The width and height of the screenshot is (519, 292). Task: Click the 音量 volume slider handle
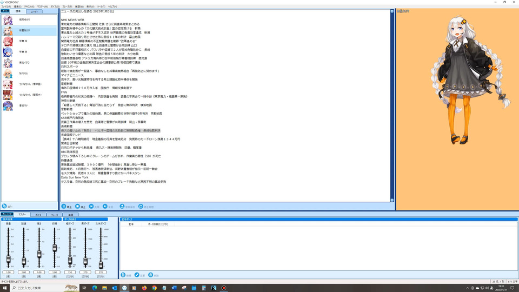[x=8, y=260]
